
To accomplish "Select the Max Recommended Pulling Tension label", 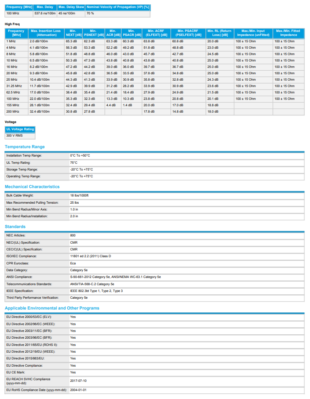I will point(32,202).
